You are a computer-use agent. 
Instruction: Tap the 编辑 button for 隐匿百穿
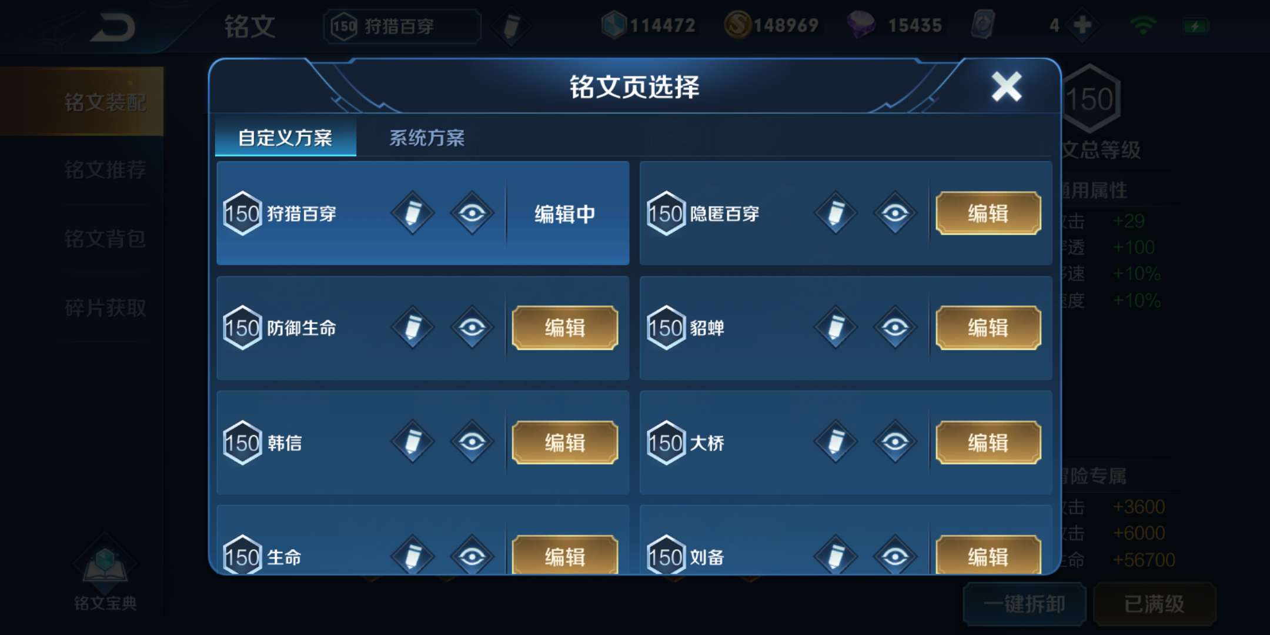click(988, 213)
